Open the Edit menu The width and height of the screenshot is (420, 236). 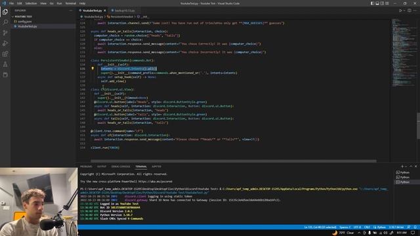(20, 3)
